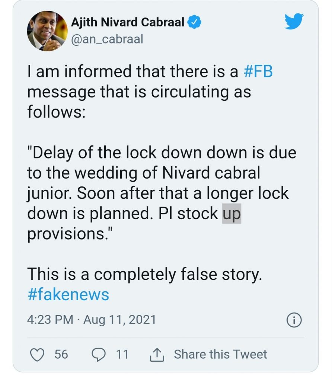332x381 pixels.
Task: Like the tweet with the heart icon
Action: click(x=37, y=355)
